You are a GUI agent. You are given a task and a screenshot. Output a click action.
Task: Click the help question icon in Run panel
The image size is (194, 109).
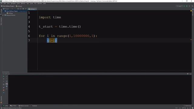pos(4,93)
